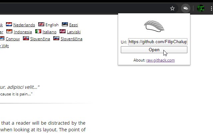Click the Indonesia flag icon
The image size is (213, 133).
(x=9, y=31)
